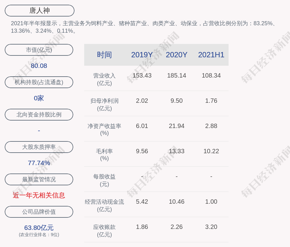290x247 pixels.
Task: Click receivables value 2.26
Action: click(x=176, y=227)
